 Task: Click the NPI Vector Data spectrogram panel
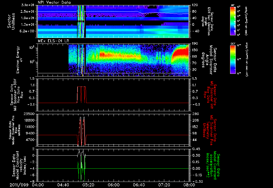[113, 22]
